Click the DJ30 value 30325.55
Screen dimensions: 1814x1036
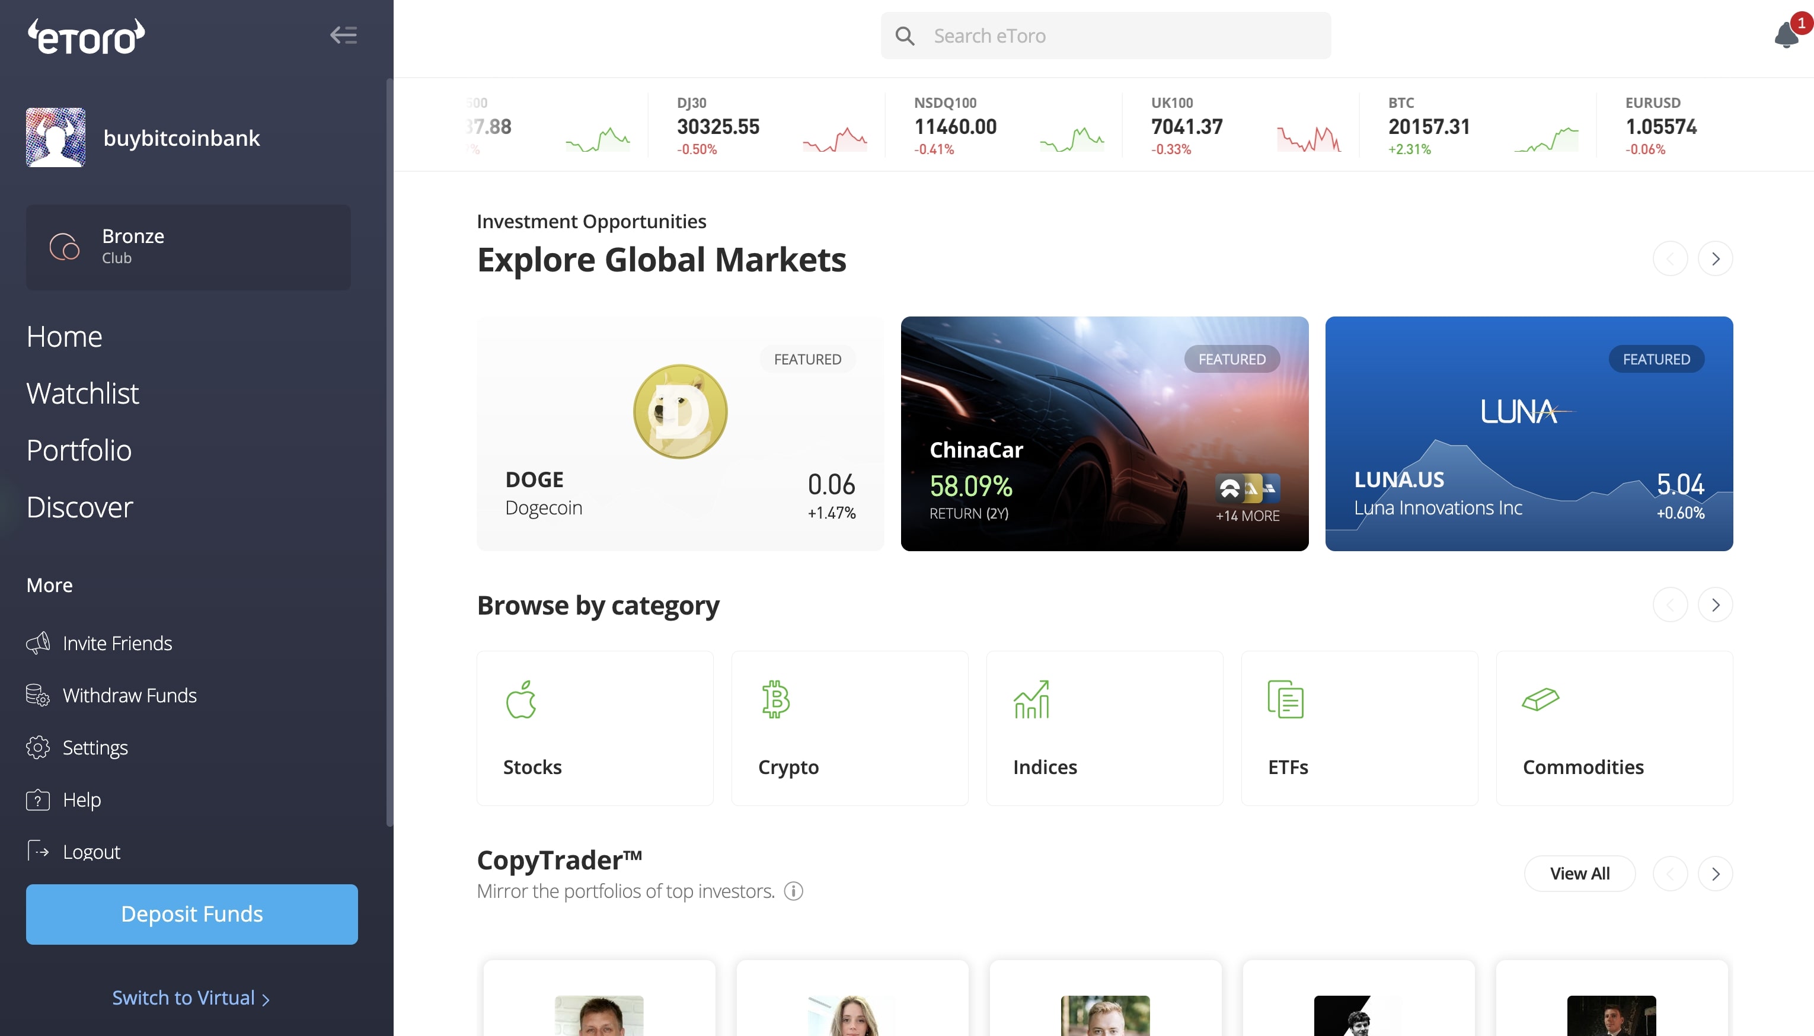coord(718,127)
